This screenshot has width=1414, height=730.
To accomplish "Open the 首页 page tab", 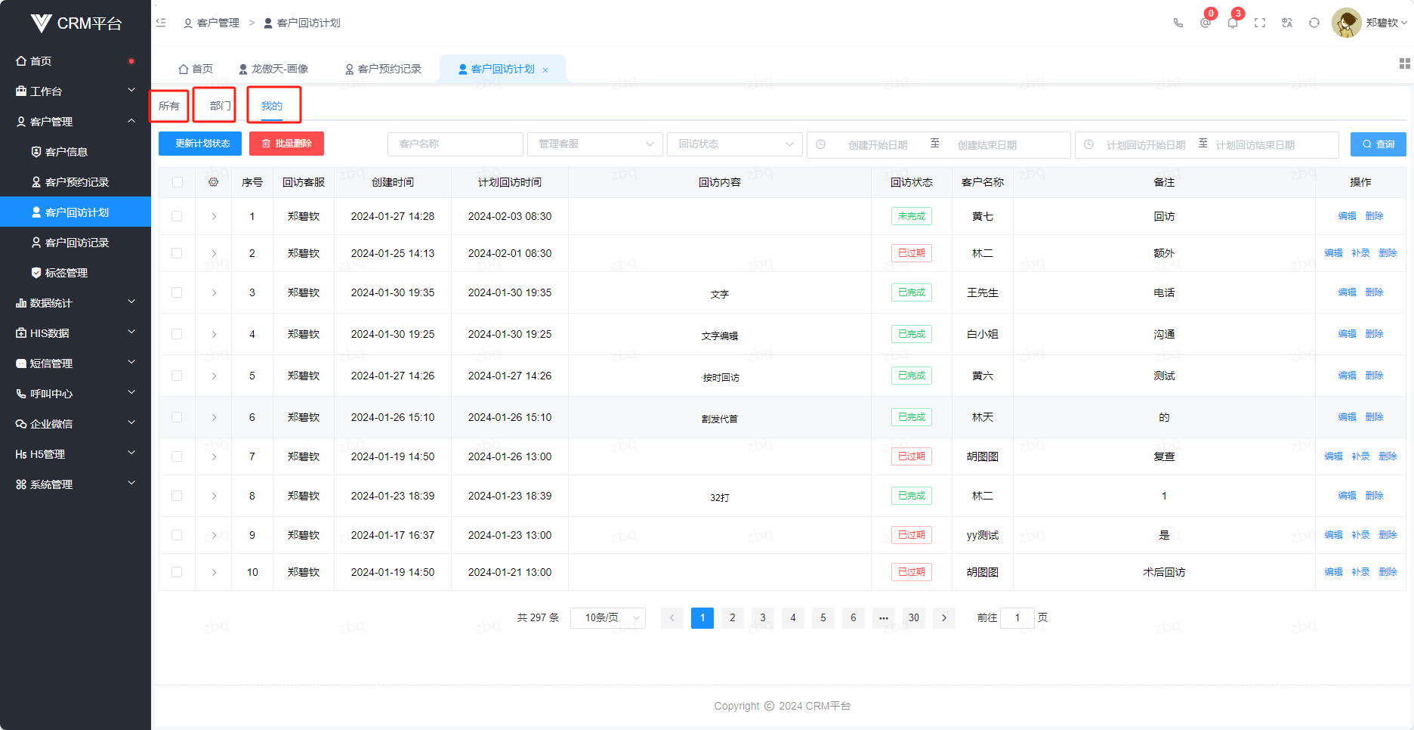I will pyautogui.click(x=196, y=69).
